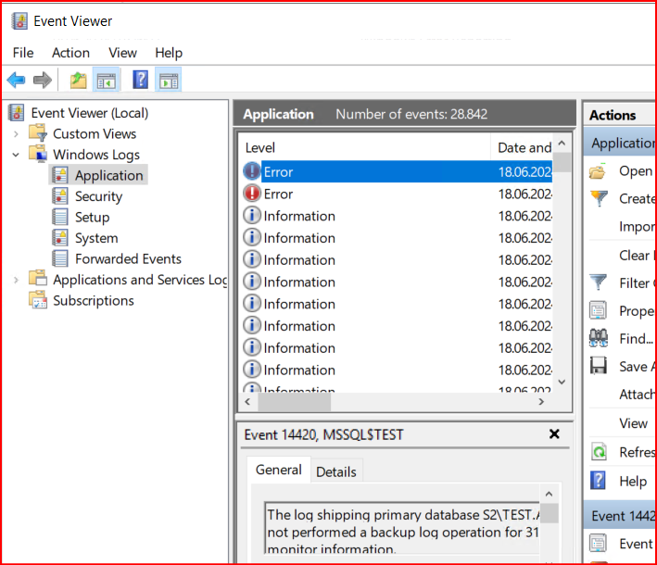Screen dimensions: 657x565
Task: Click the Applications and Services Logs folder icon
Action: click(38, 279)
